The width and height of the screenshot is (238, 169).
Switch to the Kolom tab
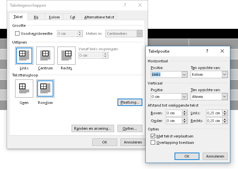click(54, 17)
